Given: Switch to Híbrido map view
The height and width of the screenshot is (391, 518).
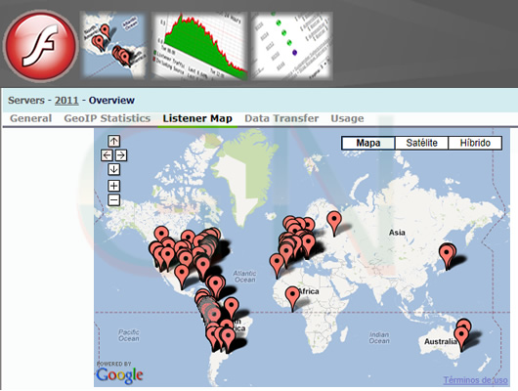Looking at the screenshot, I should [x=475, y=143].
